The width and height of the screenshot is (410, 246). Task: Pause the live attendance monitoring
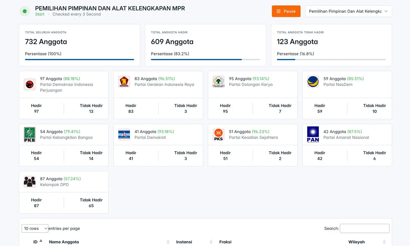[x=286, y=11]
